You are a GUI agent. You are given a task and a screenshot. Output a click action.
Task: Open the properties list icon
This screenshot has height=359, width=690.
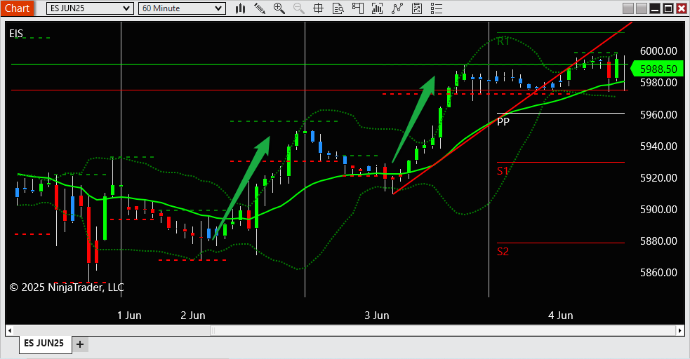[x=437, y=8]
